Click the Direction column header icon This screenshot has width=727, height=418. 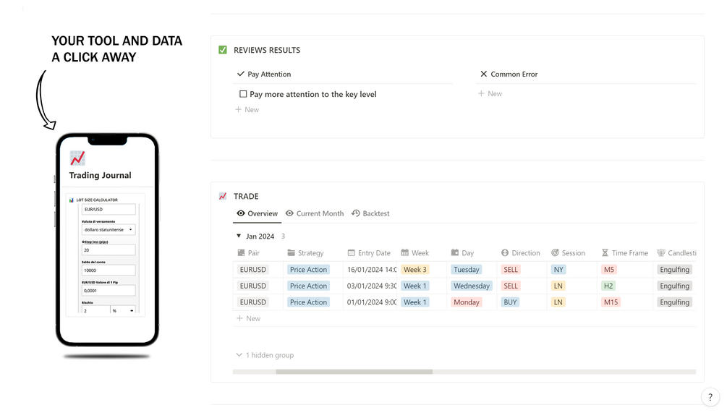[x=505, y=253]
